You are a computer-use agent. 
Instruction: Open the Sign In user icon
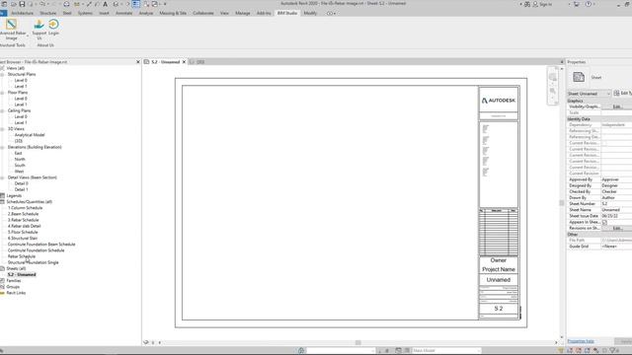pyautogui.click(x=535, y=4)
